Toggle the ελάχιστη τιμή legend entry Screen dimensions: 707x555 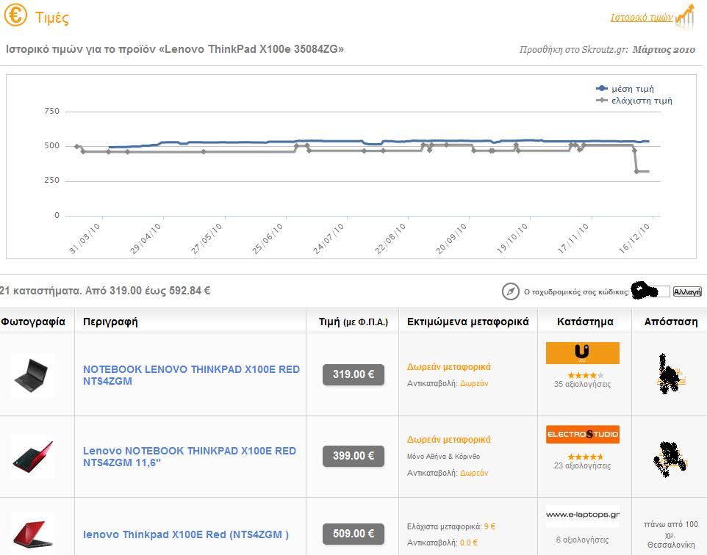[634, 101]
